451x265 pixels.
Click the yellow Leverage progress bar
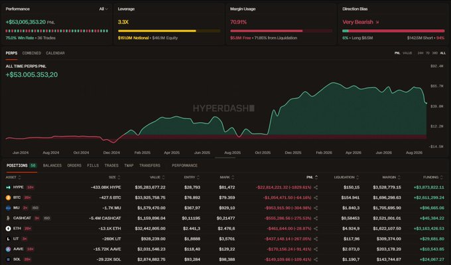point(169,31)
